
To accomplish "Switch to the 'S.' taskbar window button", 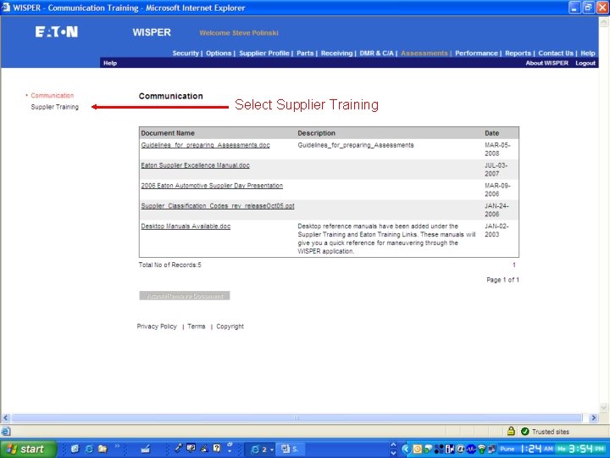I will [x=290, y=449].
